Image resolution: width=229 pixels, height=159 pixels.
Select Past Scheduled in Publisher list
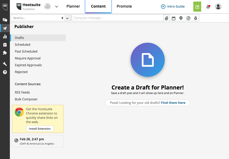pos(26,52)
